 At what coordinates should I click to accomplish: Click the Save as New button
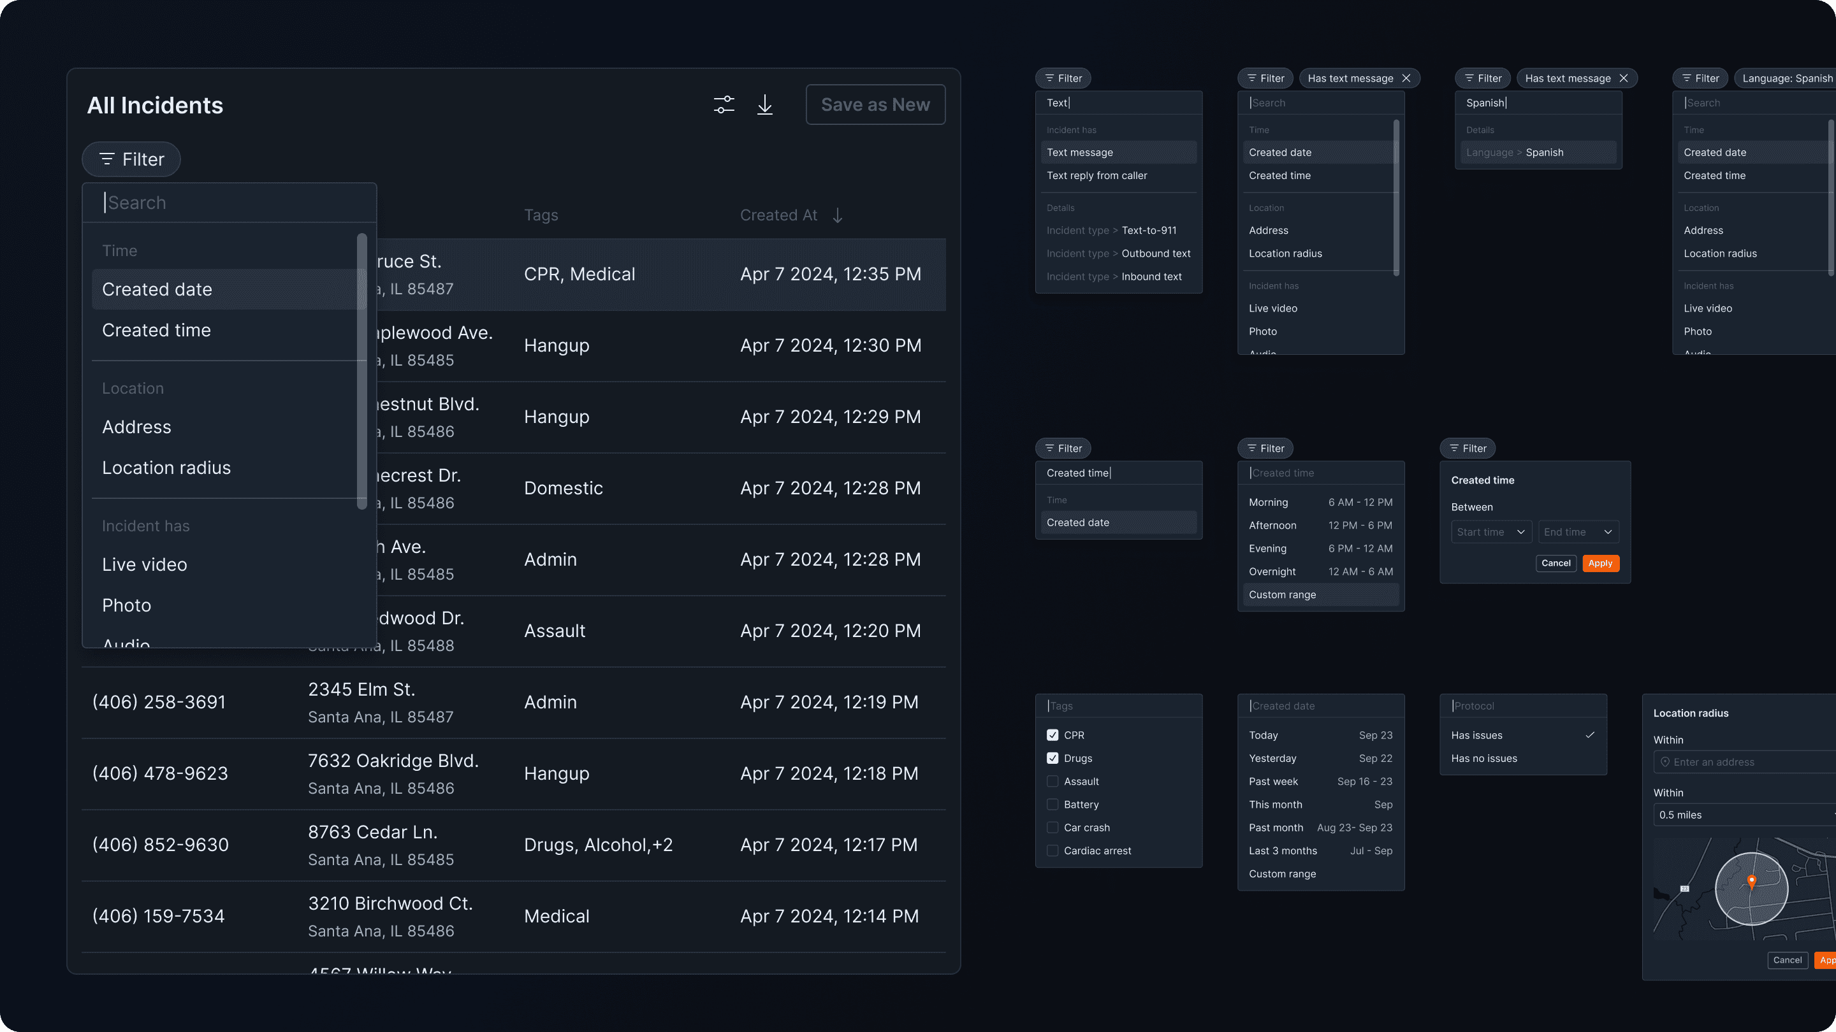875,104
